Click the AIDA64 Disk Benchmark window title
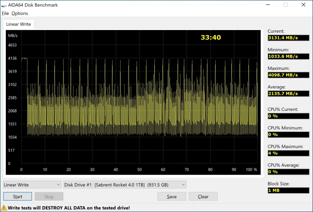The height and width of the screenshot is (212, 313). 33,5
